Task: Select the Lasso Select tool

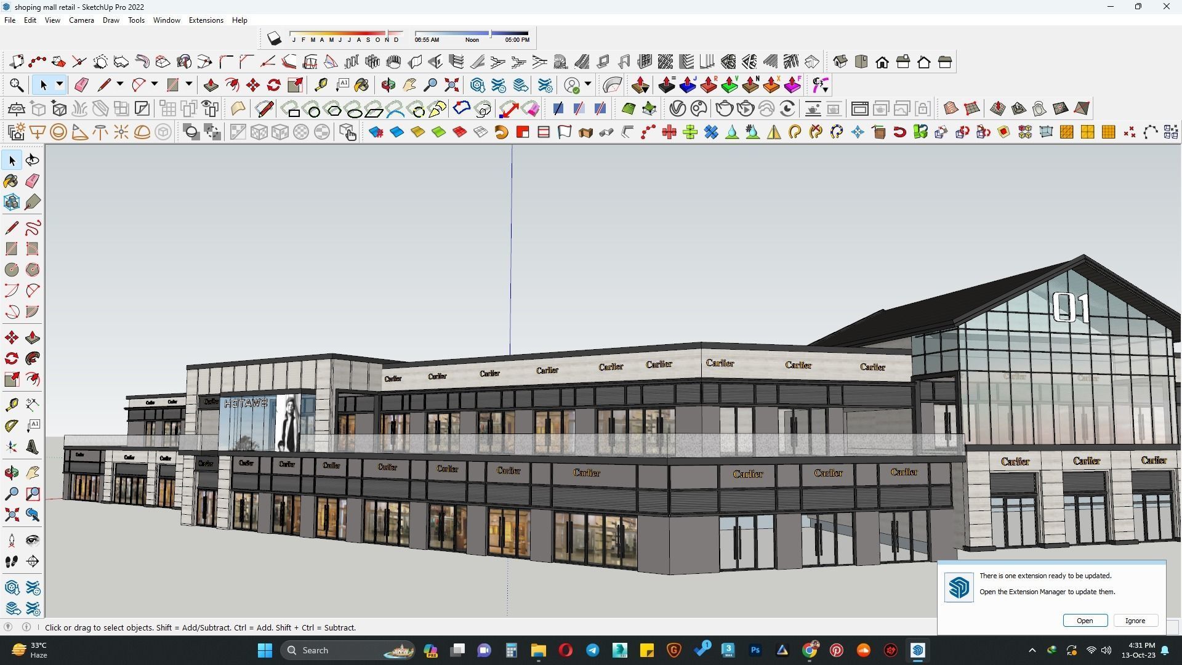Action: 33,160
